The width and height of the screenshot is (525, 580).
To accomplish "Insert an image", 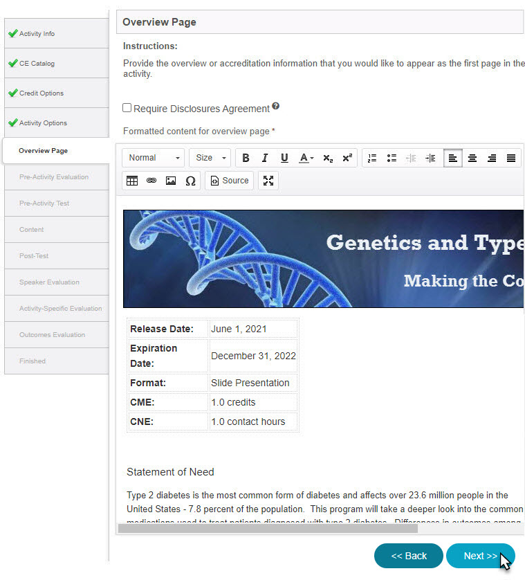I will pos(171,181).
